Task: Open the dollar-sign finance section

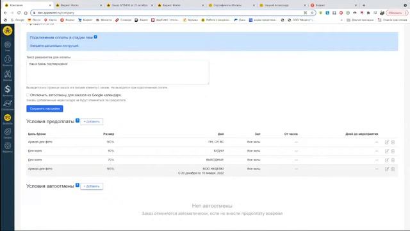Action: click(x=7, y=90)
